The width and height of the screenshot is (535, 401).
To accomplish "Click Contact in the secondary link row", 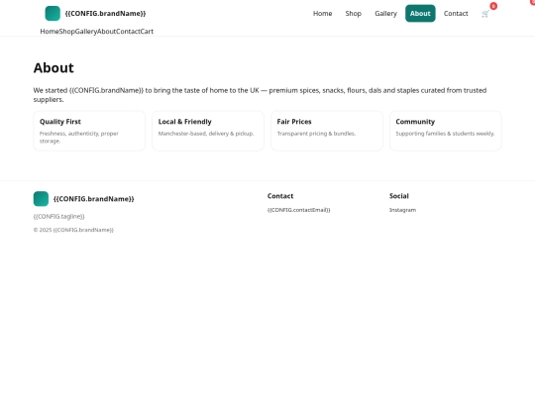I will pos(128,32).
